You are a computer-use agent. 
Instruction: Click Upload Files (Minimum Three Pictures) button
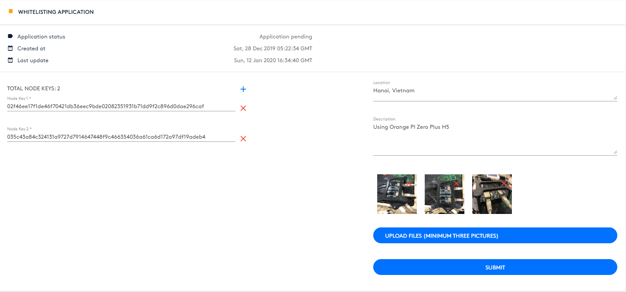(495, 235)
